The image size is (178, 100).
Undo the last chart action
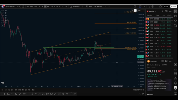click(105, 7)
